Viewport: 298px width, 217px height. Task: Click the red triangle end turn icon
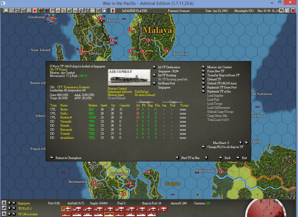tap(113, 11)
